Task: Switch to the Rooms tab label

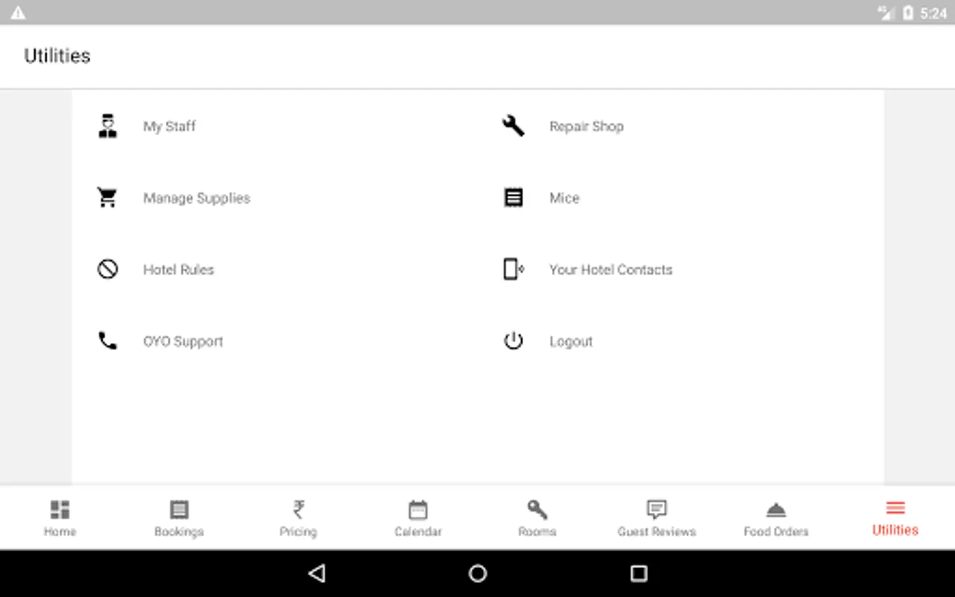Action: point(537,531)
